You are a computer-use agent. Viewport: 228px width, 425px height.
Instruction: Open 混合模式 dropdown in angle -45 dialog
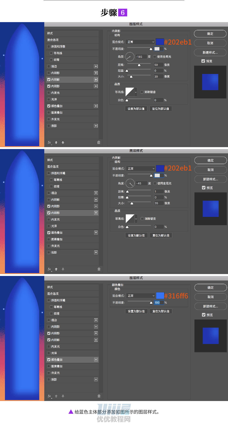coord(141,168)
